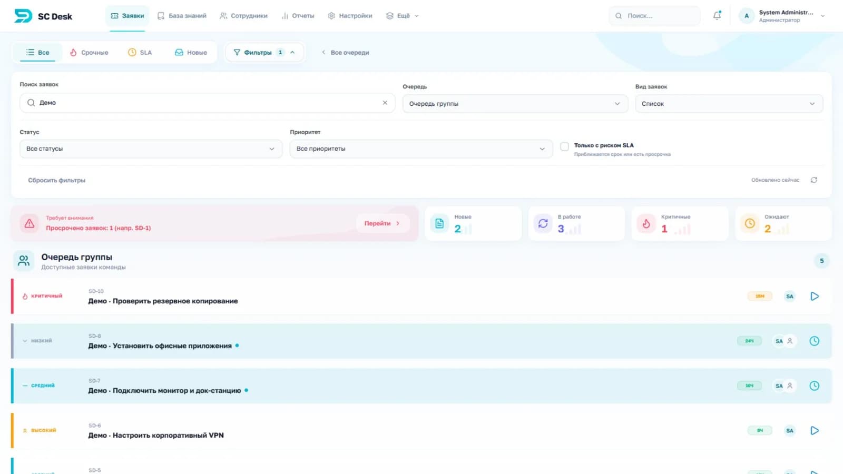Select the SLA tab
The width and height of the screenshot is (843, 474).
click(140, 53)
